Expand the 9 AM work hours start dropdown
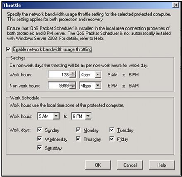Viewport: 182px width, 177px height. pos(56,116)
